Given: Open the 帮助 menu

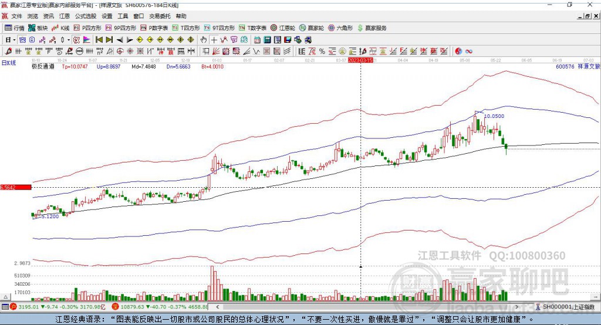Looking at the screenshot, I should click(x=181, y=16).
